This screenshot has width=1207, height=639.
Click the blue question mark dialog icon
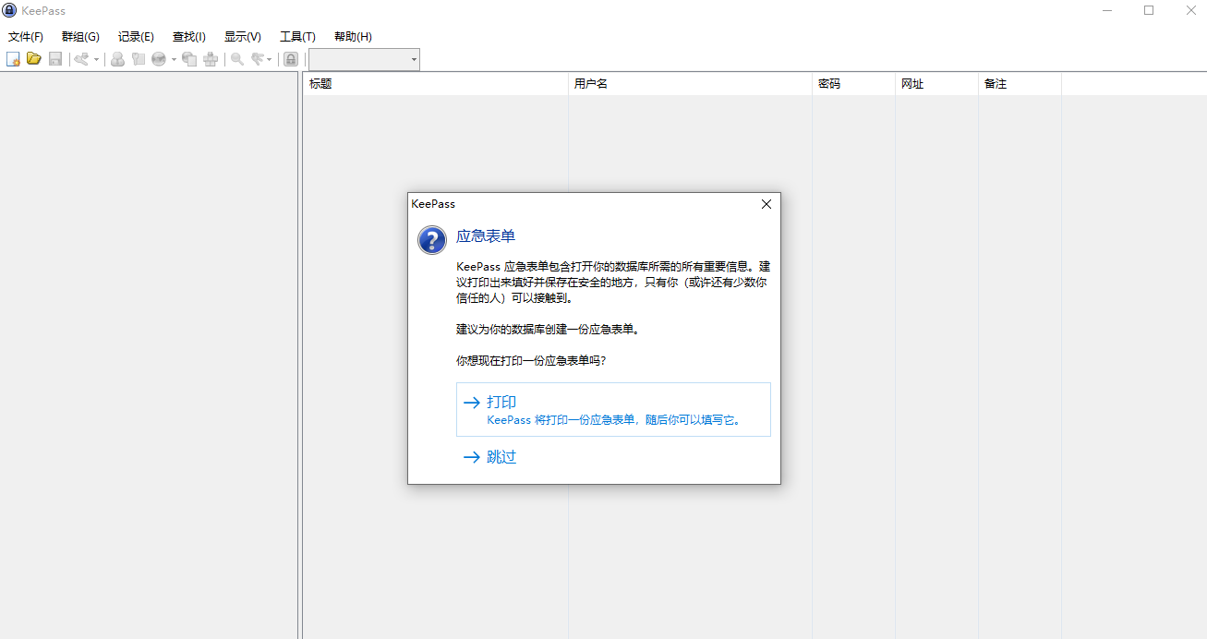point(432,240)
